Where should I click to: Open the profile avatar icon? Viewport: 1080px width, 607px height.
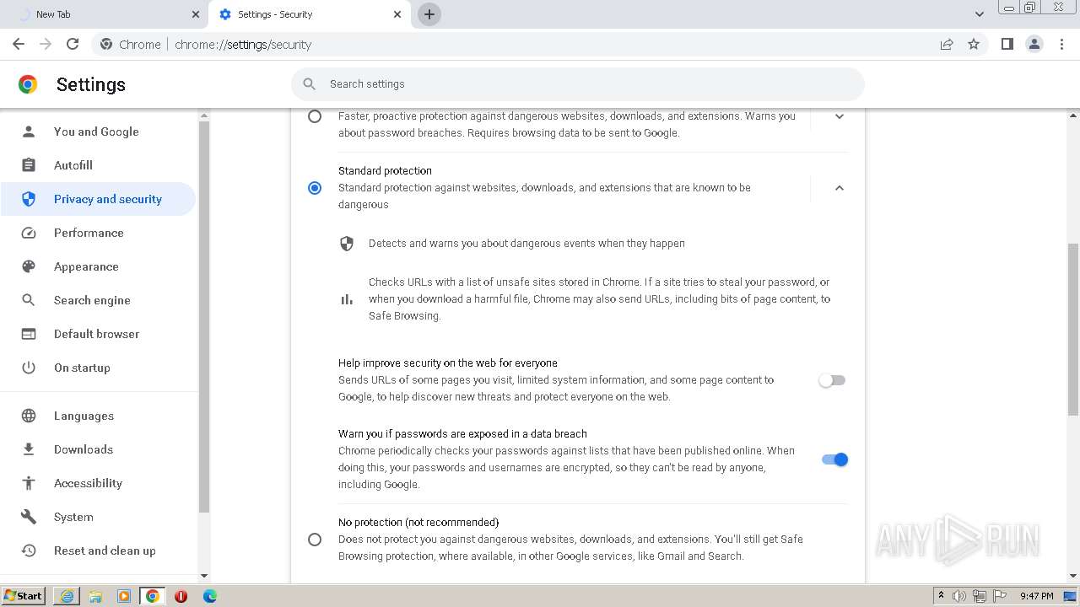[1034, 44]
